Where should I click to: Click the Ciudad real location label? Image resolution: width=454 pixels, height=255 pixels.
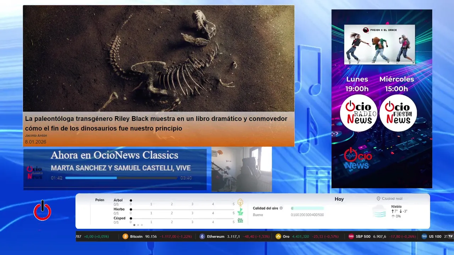click(x=392, y=199)
